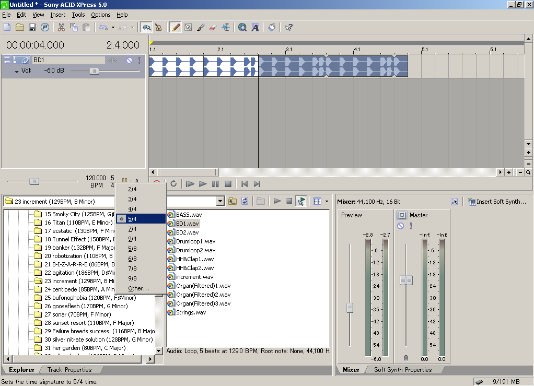Screen dimensions: 534x386
Task: Solo the BD1 track with exclamation icon
Action: point(140,60)
